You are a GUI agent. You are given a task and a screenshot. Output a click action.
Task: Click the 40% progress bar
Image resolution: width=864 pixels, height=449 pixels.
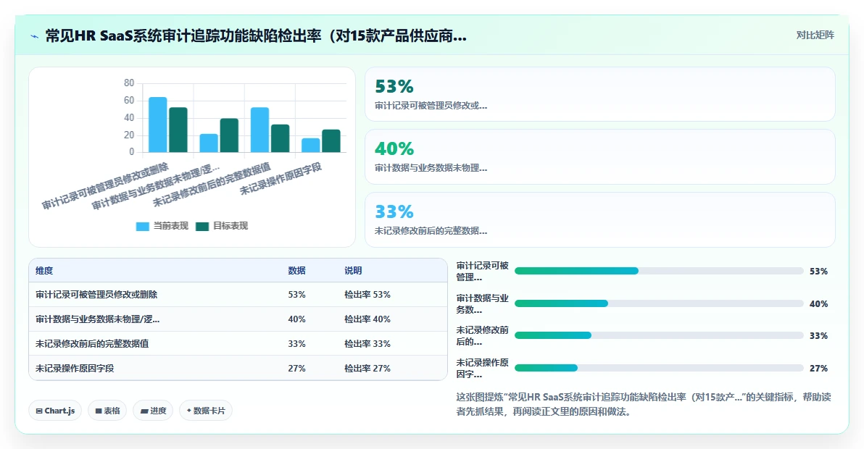659,303
